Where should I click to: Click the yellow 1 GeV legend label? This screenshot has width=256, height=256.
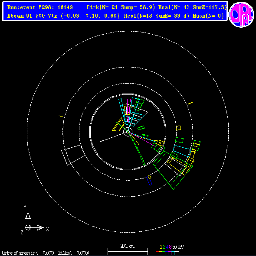coord(161,247)
